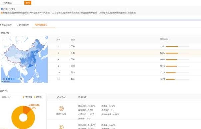Switch to the 市场数据趋势 tab
This screenshot has height=129, width=201.
(x=6, y=25)
